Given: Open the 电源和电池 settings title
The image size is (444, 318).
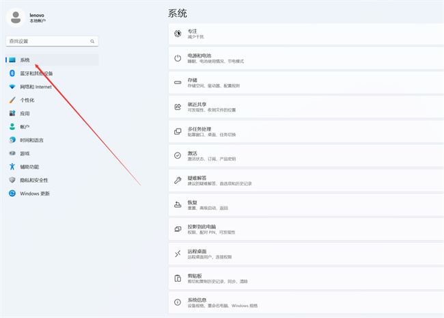Looking at the screenshot, I should coord(199,55).
